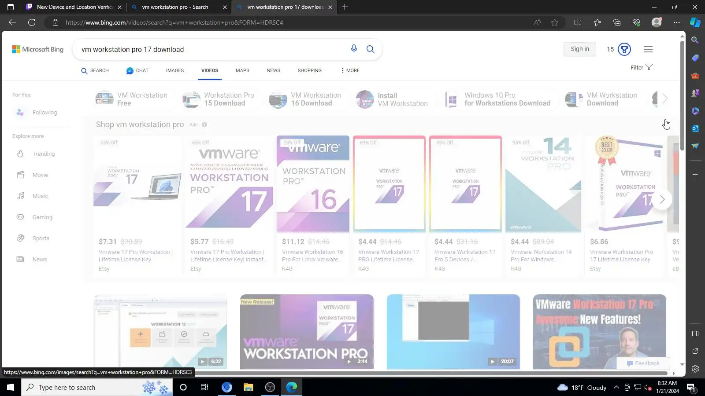The width and height of the screenshot is (705, 396).
Task: Open Browser essentials heart icon
Action: [x=636, y=22]
